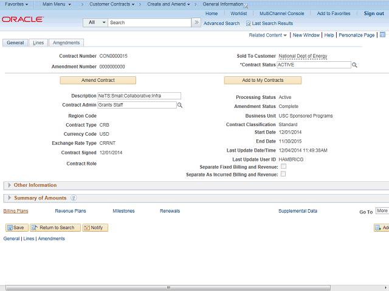Open the Amendments tab
The width and height of the screenshot is (389, 291).
(66, 43)
